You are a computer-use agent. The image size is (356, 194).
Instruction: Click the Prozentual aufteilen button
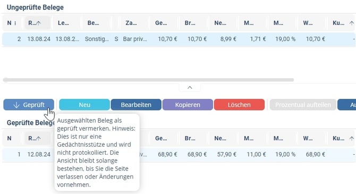303,105
